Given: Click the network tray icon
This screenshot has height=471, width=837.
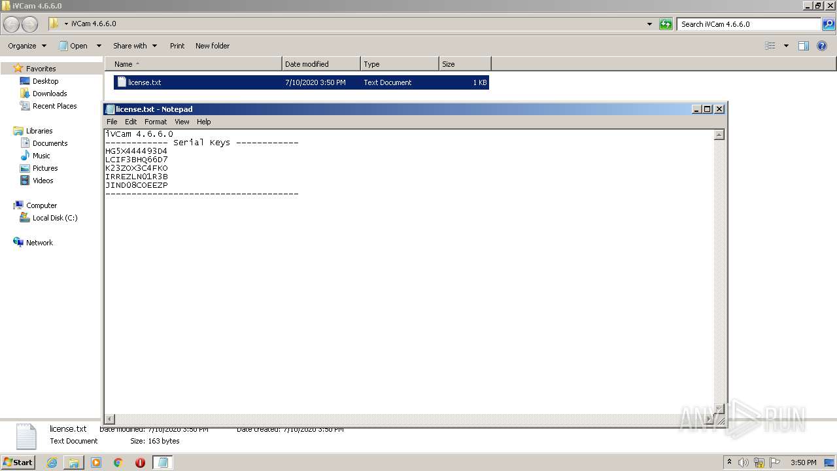Looking at the screenshot, I should (x=759, y=462).
